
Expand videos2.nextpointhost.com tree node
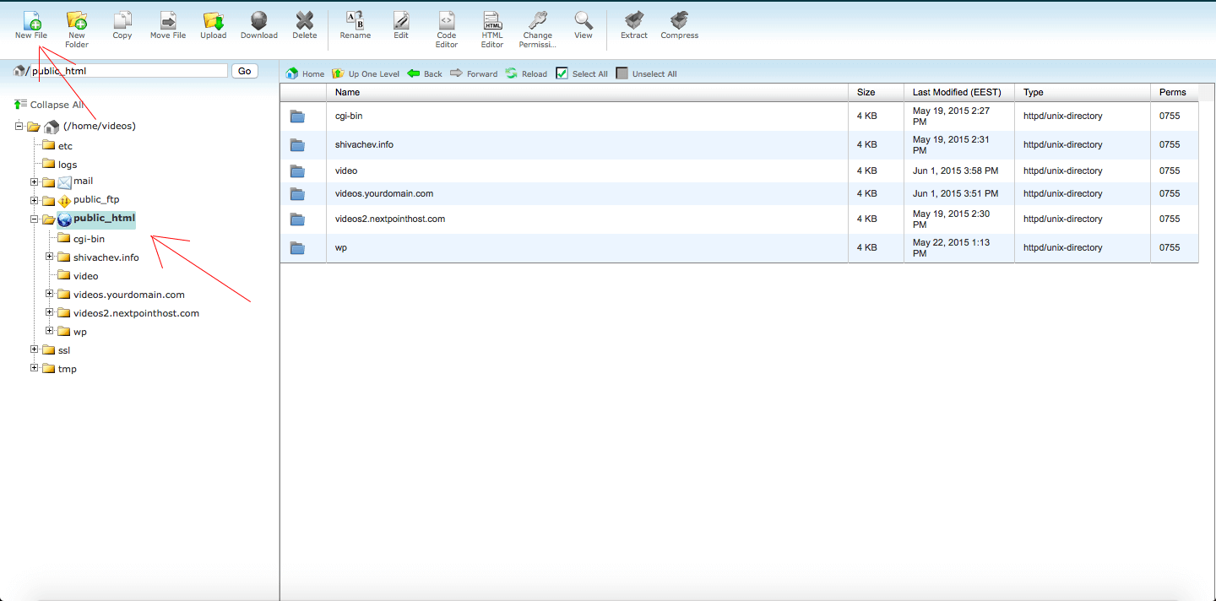[x=50, y=312]
